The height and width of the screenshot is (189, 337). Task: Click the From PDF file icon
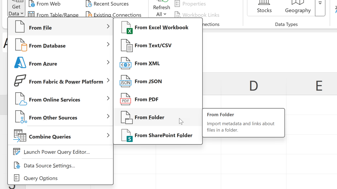(126, 99)
